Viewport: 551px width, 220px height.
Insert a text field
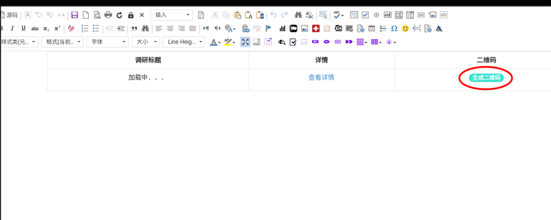(x=388, y=15)
